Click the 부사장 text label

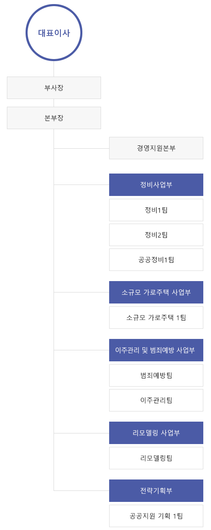click(54, 88)
